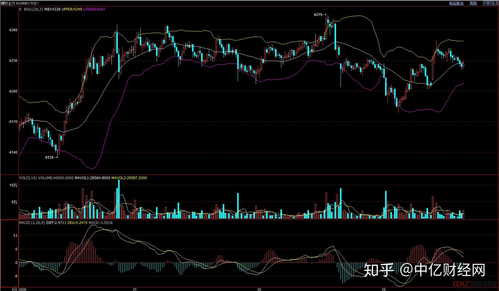Click the 07 date marker on time axis
This screenshot has width=499, height=291.
coord(135,289)
